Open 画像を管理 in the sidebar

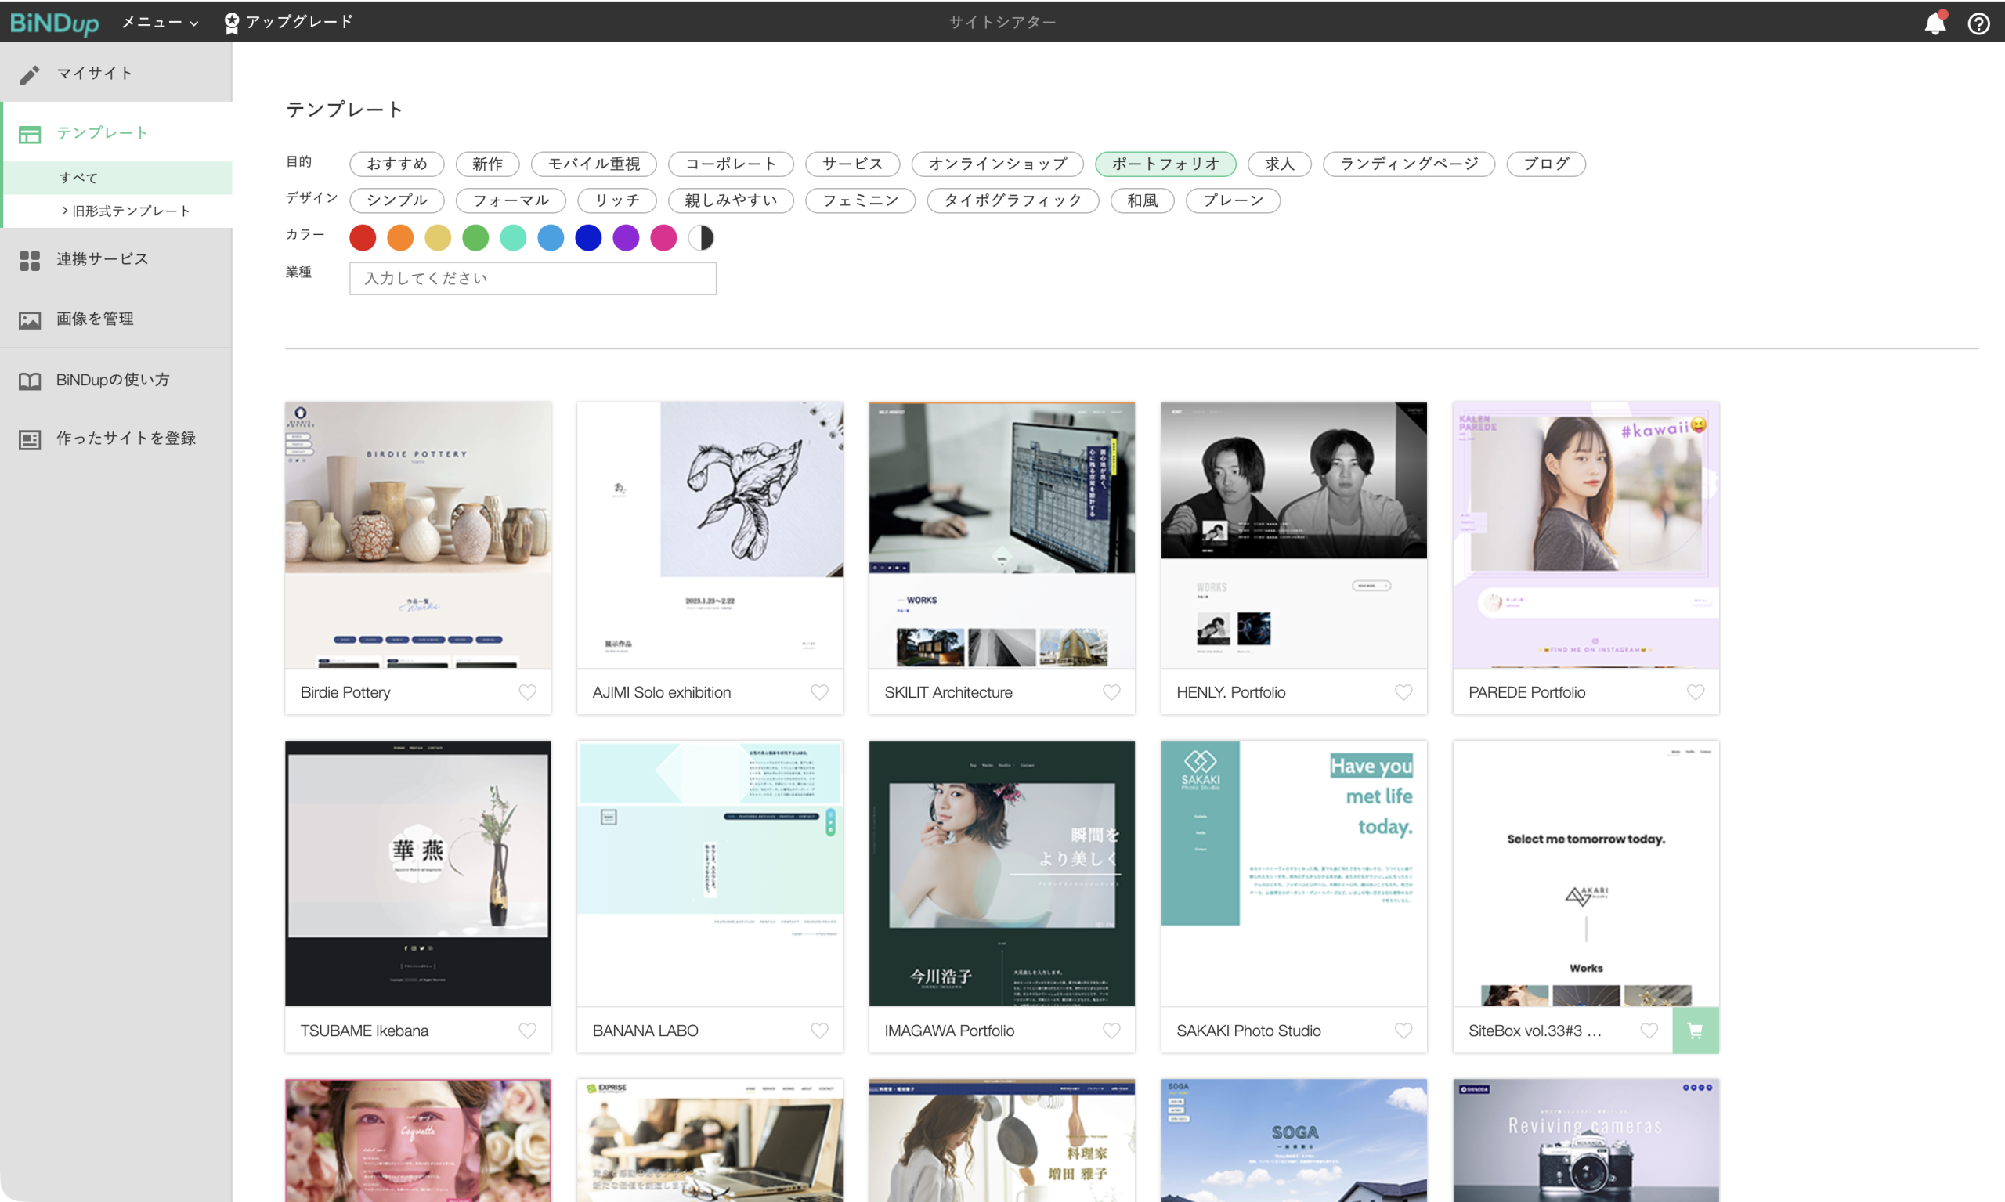click(116, 319)
